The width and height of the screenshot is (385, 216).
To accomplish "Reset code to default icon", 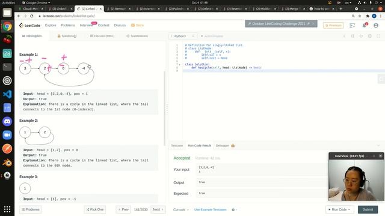I will [361, 36].
